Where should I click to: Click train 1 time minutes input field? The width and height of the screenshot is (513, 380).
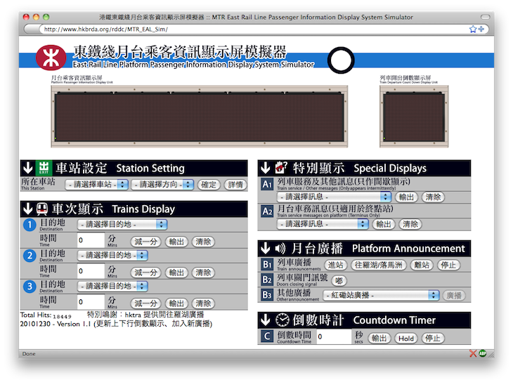coord(91,240)
